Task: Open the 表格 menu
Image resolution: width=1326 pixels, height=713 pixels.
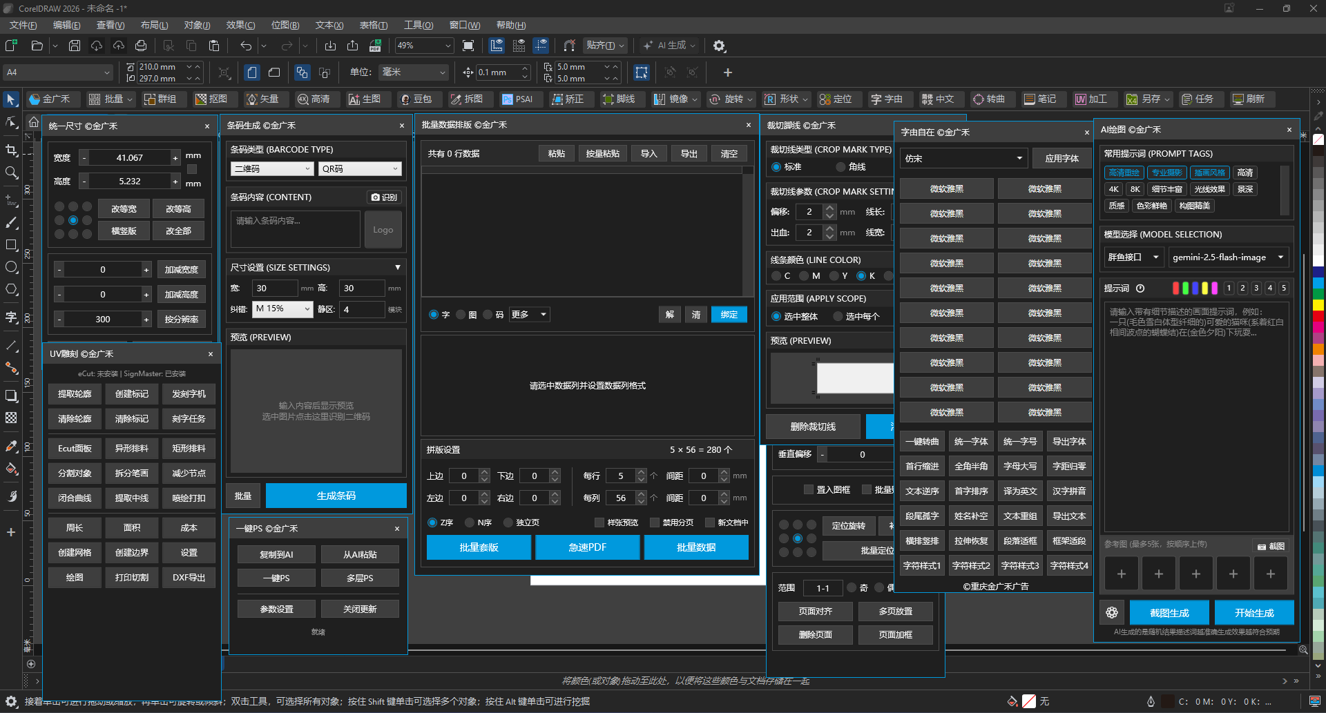Action: click(x=373, y=25)
